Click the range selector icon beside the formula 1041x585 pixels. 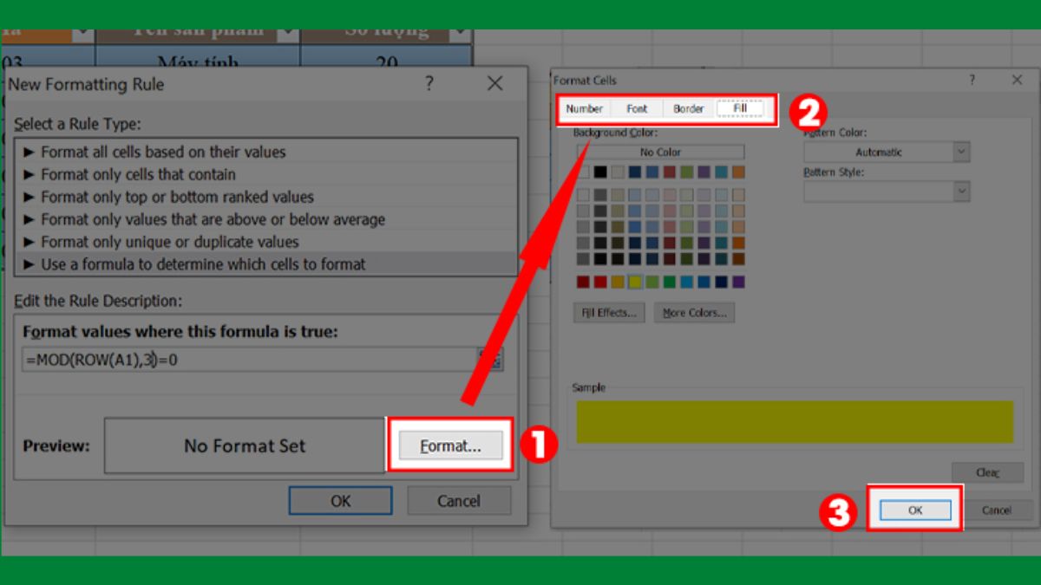click(x=492, y=357)
